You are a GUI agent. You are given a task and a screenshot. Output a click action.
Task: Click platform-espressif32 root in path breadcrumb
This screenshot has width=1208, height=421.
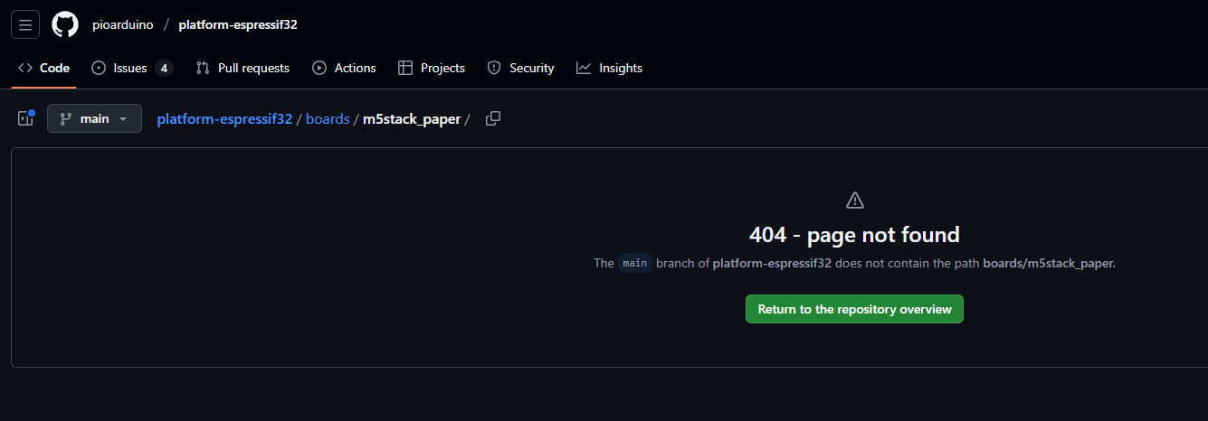coord(224,119)
